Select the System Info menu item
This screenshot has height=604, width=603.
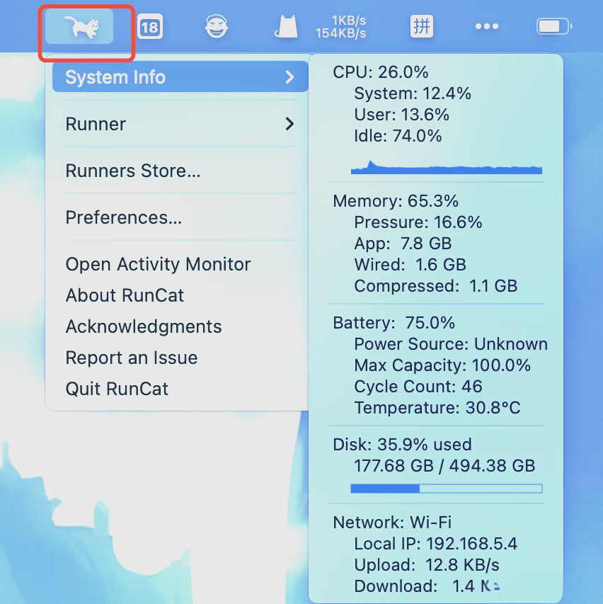pos(180,76)
